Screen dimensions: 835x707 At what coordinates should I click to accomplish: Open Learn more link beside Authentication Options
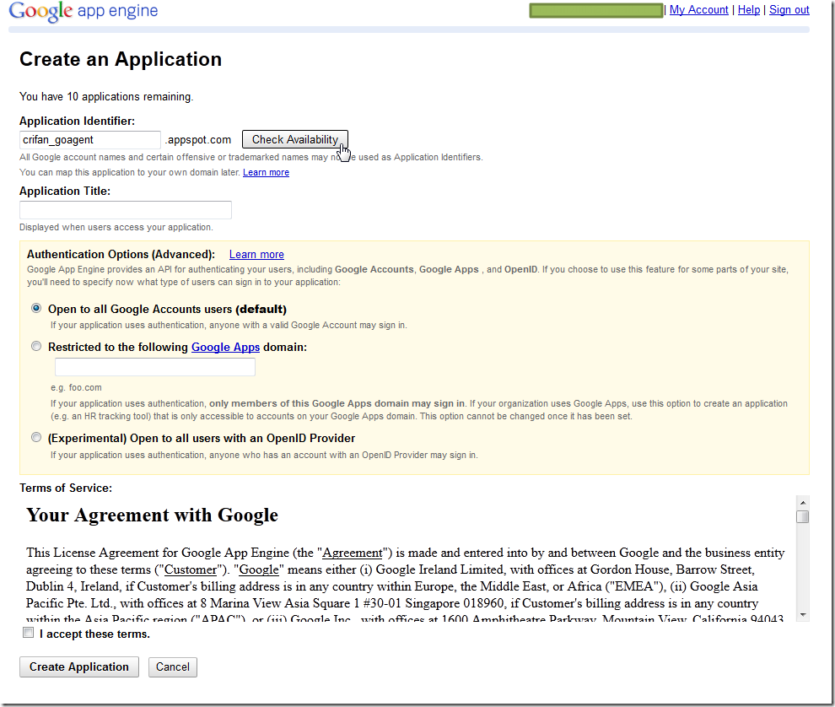(x=256, y=254)
